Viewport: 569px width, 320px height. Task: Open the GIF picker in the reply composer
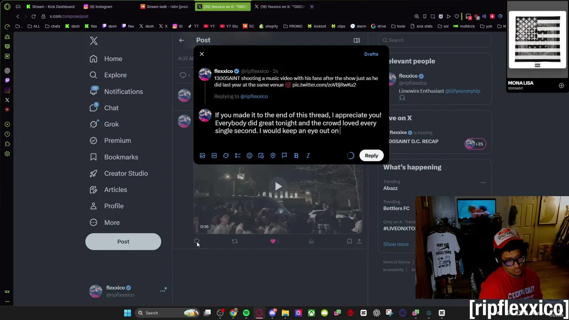coord(214,156)
